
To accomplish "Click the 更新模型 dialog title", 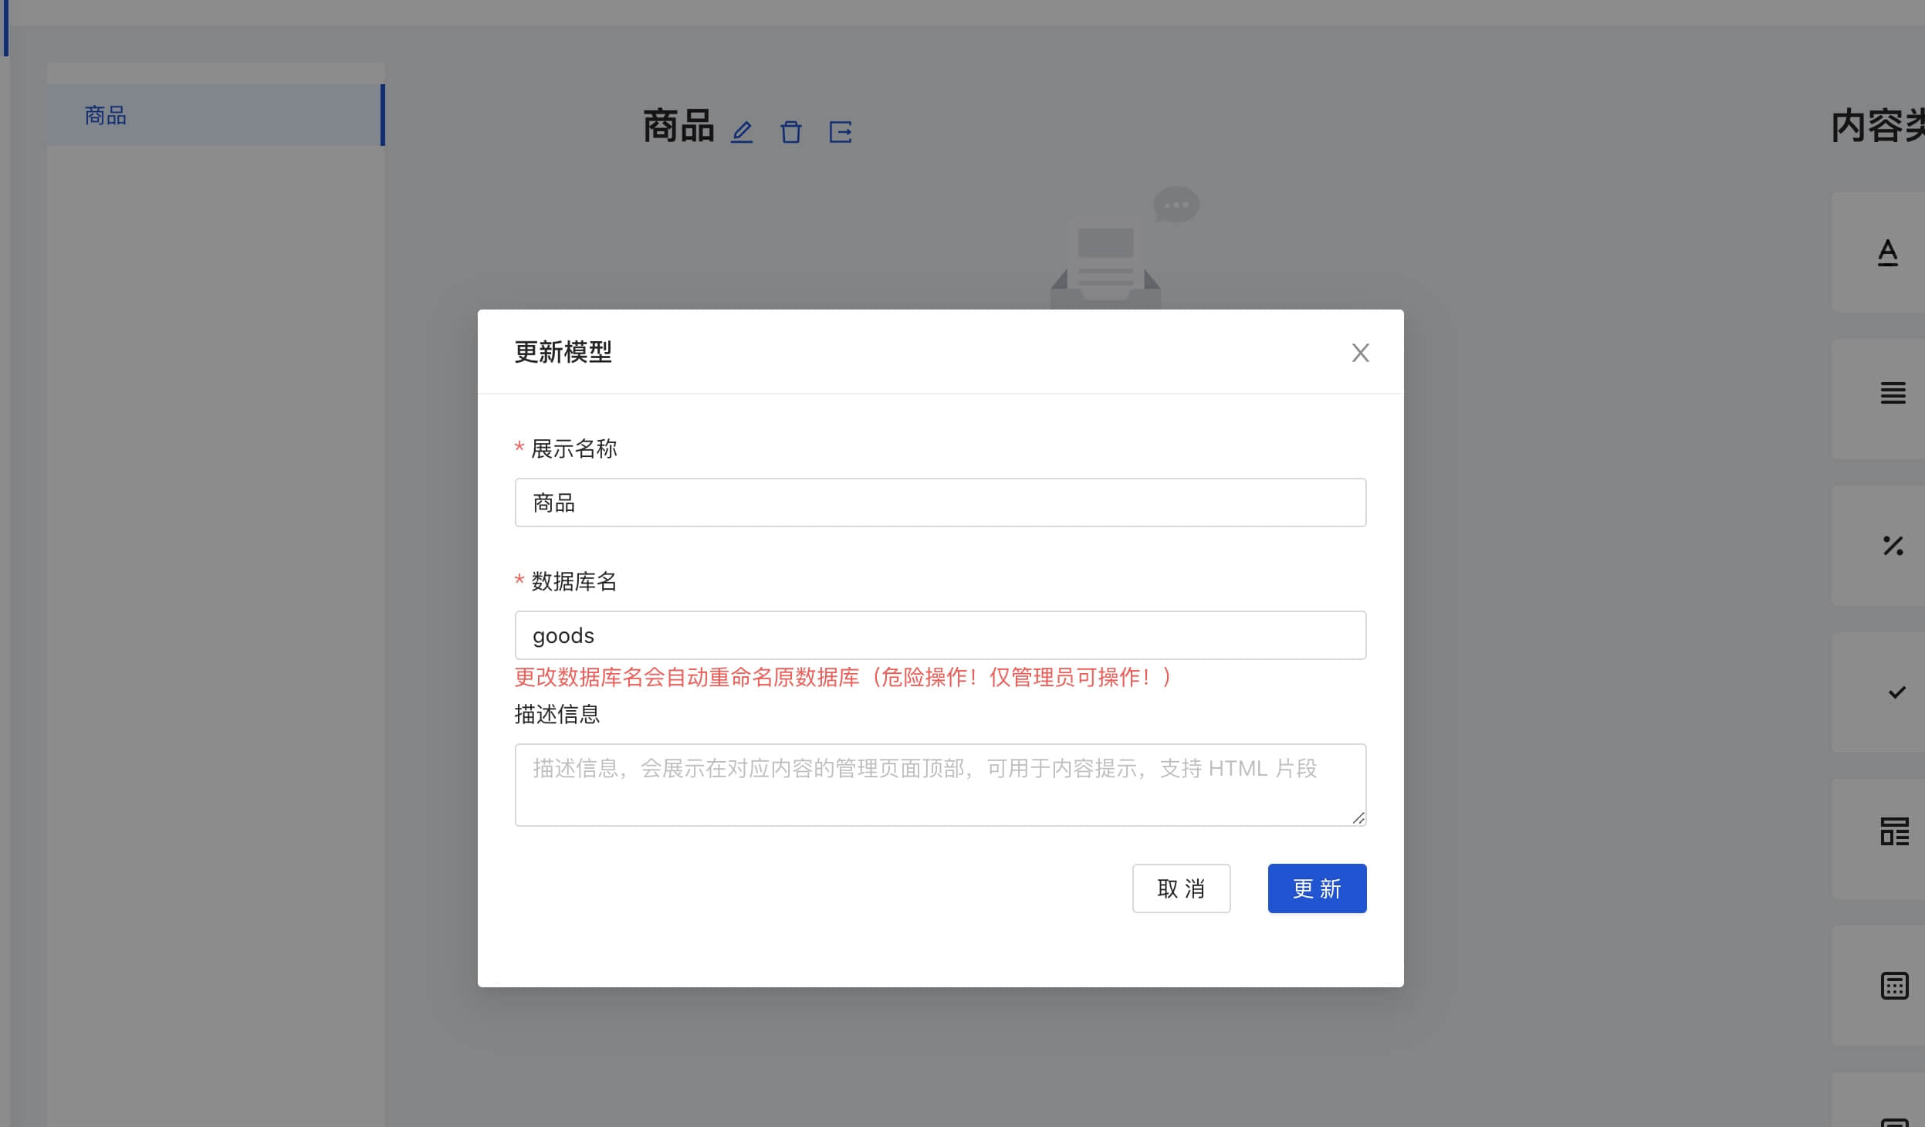I will click(563, 352).
